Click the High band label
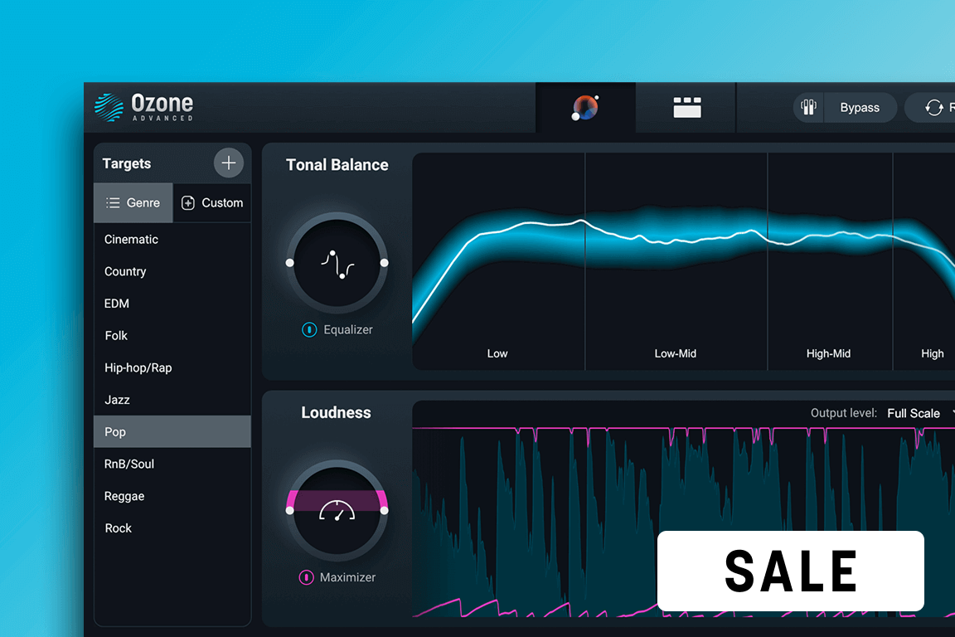 click(x=932, y=353)
